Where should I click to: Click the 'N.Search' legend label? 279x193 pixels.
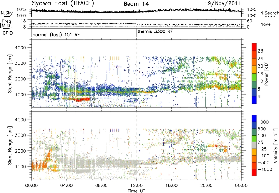pos(269,13)
